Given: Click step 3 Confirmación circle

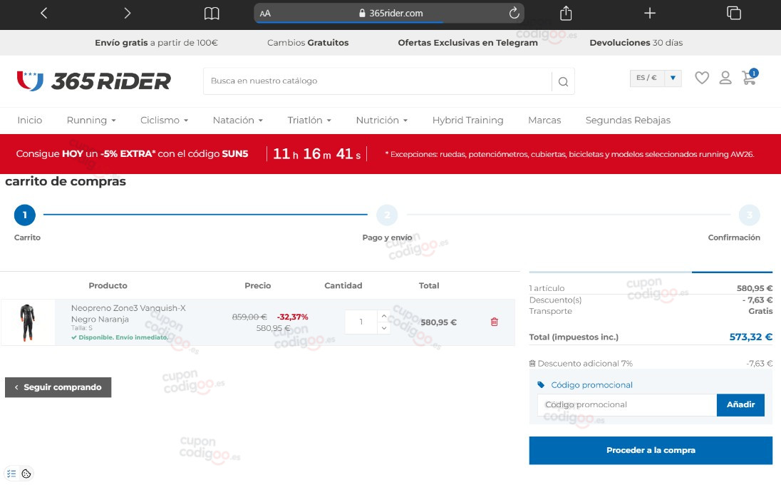Looking at the screenshot, I should 749,215.
